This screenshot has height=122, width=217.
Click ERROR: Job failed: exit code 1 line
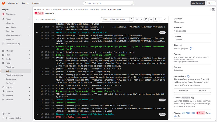tap(72, 117)
